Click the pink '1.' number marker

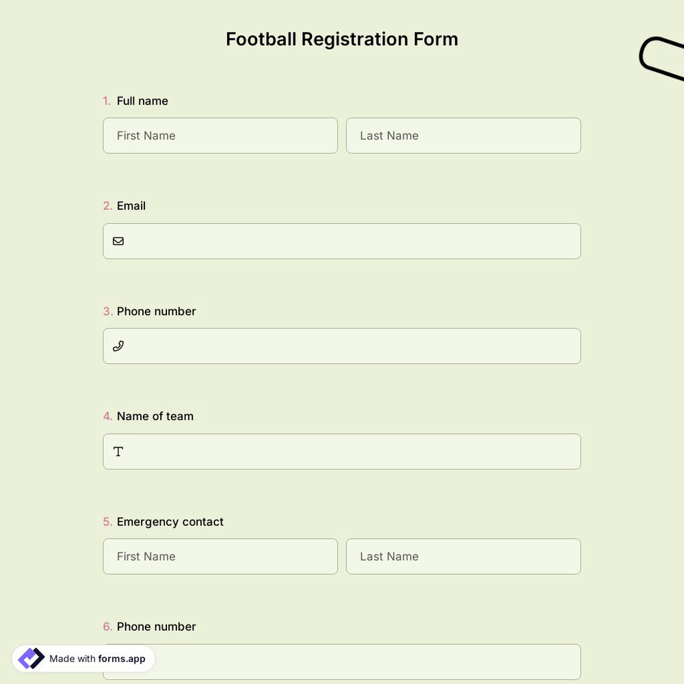[x=107, y=101]
